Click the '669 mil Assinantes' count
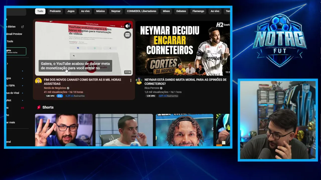This screenshot has width=321, height=180. [x=168, y=96]
